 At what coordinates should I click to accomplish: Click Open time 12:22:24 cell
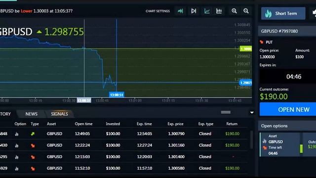[x=82, y=145]
